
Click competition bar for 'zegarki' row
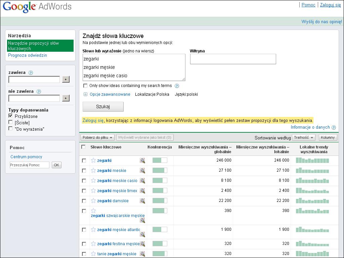click(160, 160)
